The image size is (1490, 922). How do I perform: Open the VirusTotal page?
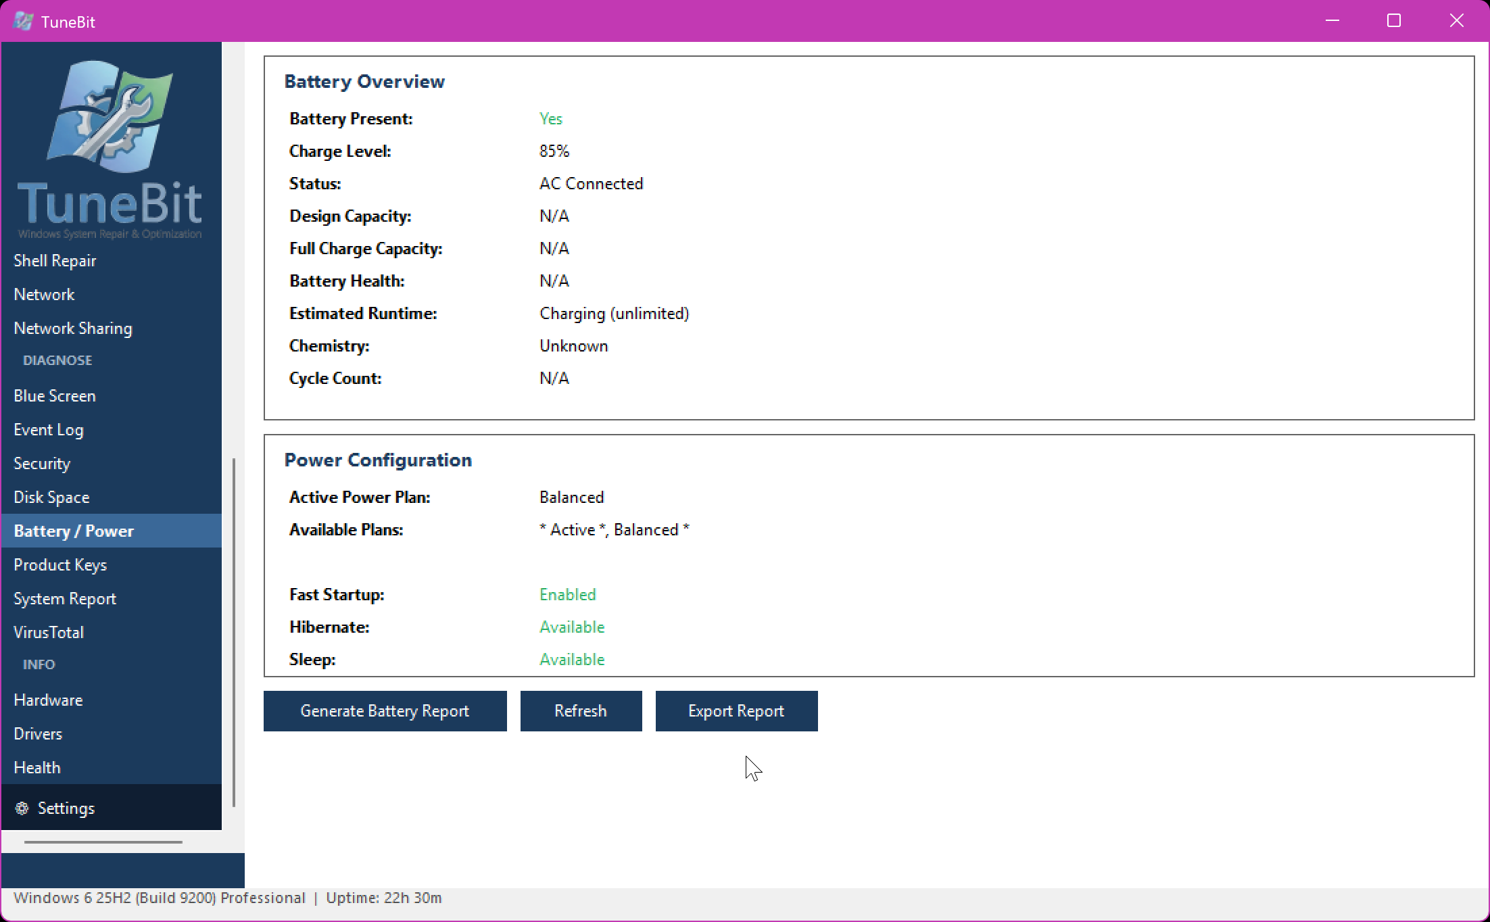[111, 632]
